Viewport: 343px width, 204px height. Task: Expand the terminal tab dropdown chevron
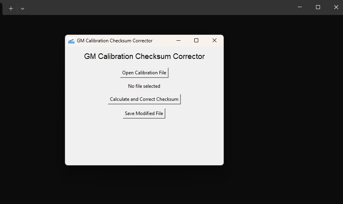23,8
